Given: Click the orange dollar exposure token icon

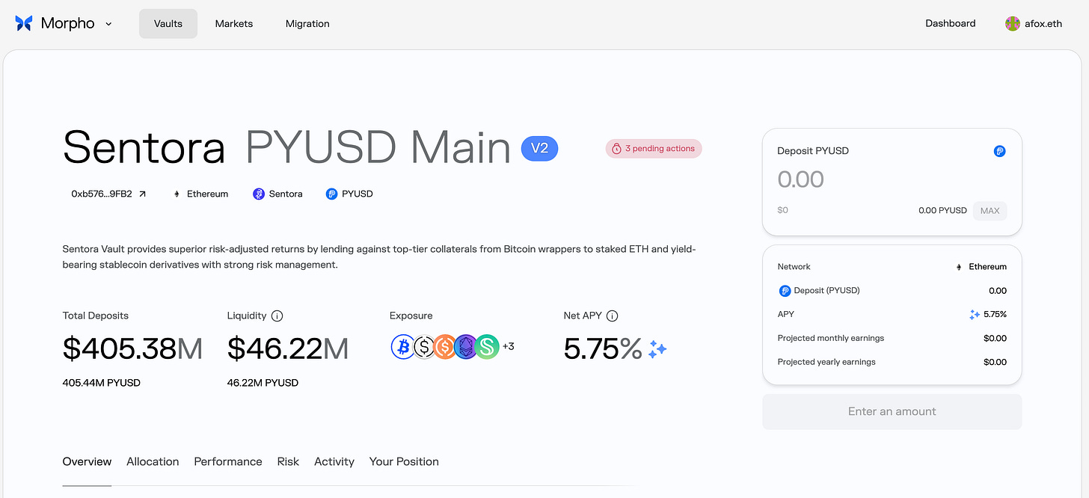Looking at the screenshot, I should (444, 346).
